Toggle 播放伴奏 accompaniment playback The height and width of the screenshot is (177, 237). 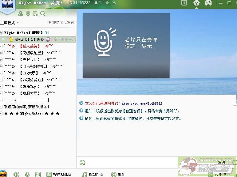[93, 174]
